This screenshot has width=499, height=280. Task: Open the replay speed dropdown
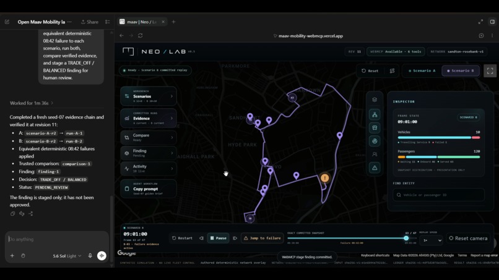click(432, 240)
